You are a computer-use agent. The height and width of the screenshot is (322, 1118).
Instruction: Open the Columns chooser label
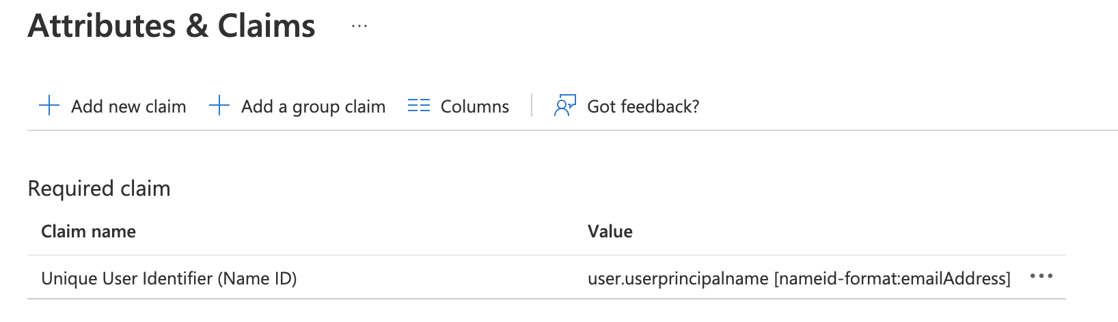474,106
